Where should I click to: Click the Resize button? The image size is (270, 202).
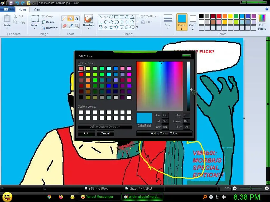(48, 22)
